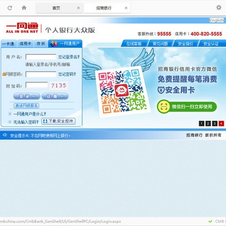Image resolution: width=226 pixels, height=226 pixels.
Task: Click 安全提示4 notice text
Action: tap(40, 136)
